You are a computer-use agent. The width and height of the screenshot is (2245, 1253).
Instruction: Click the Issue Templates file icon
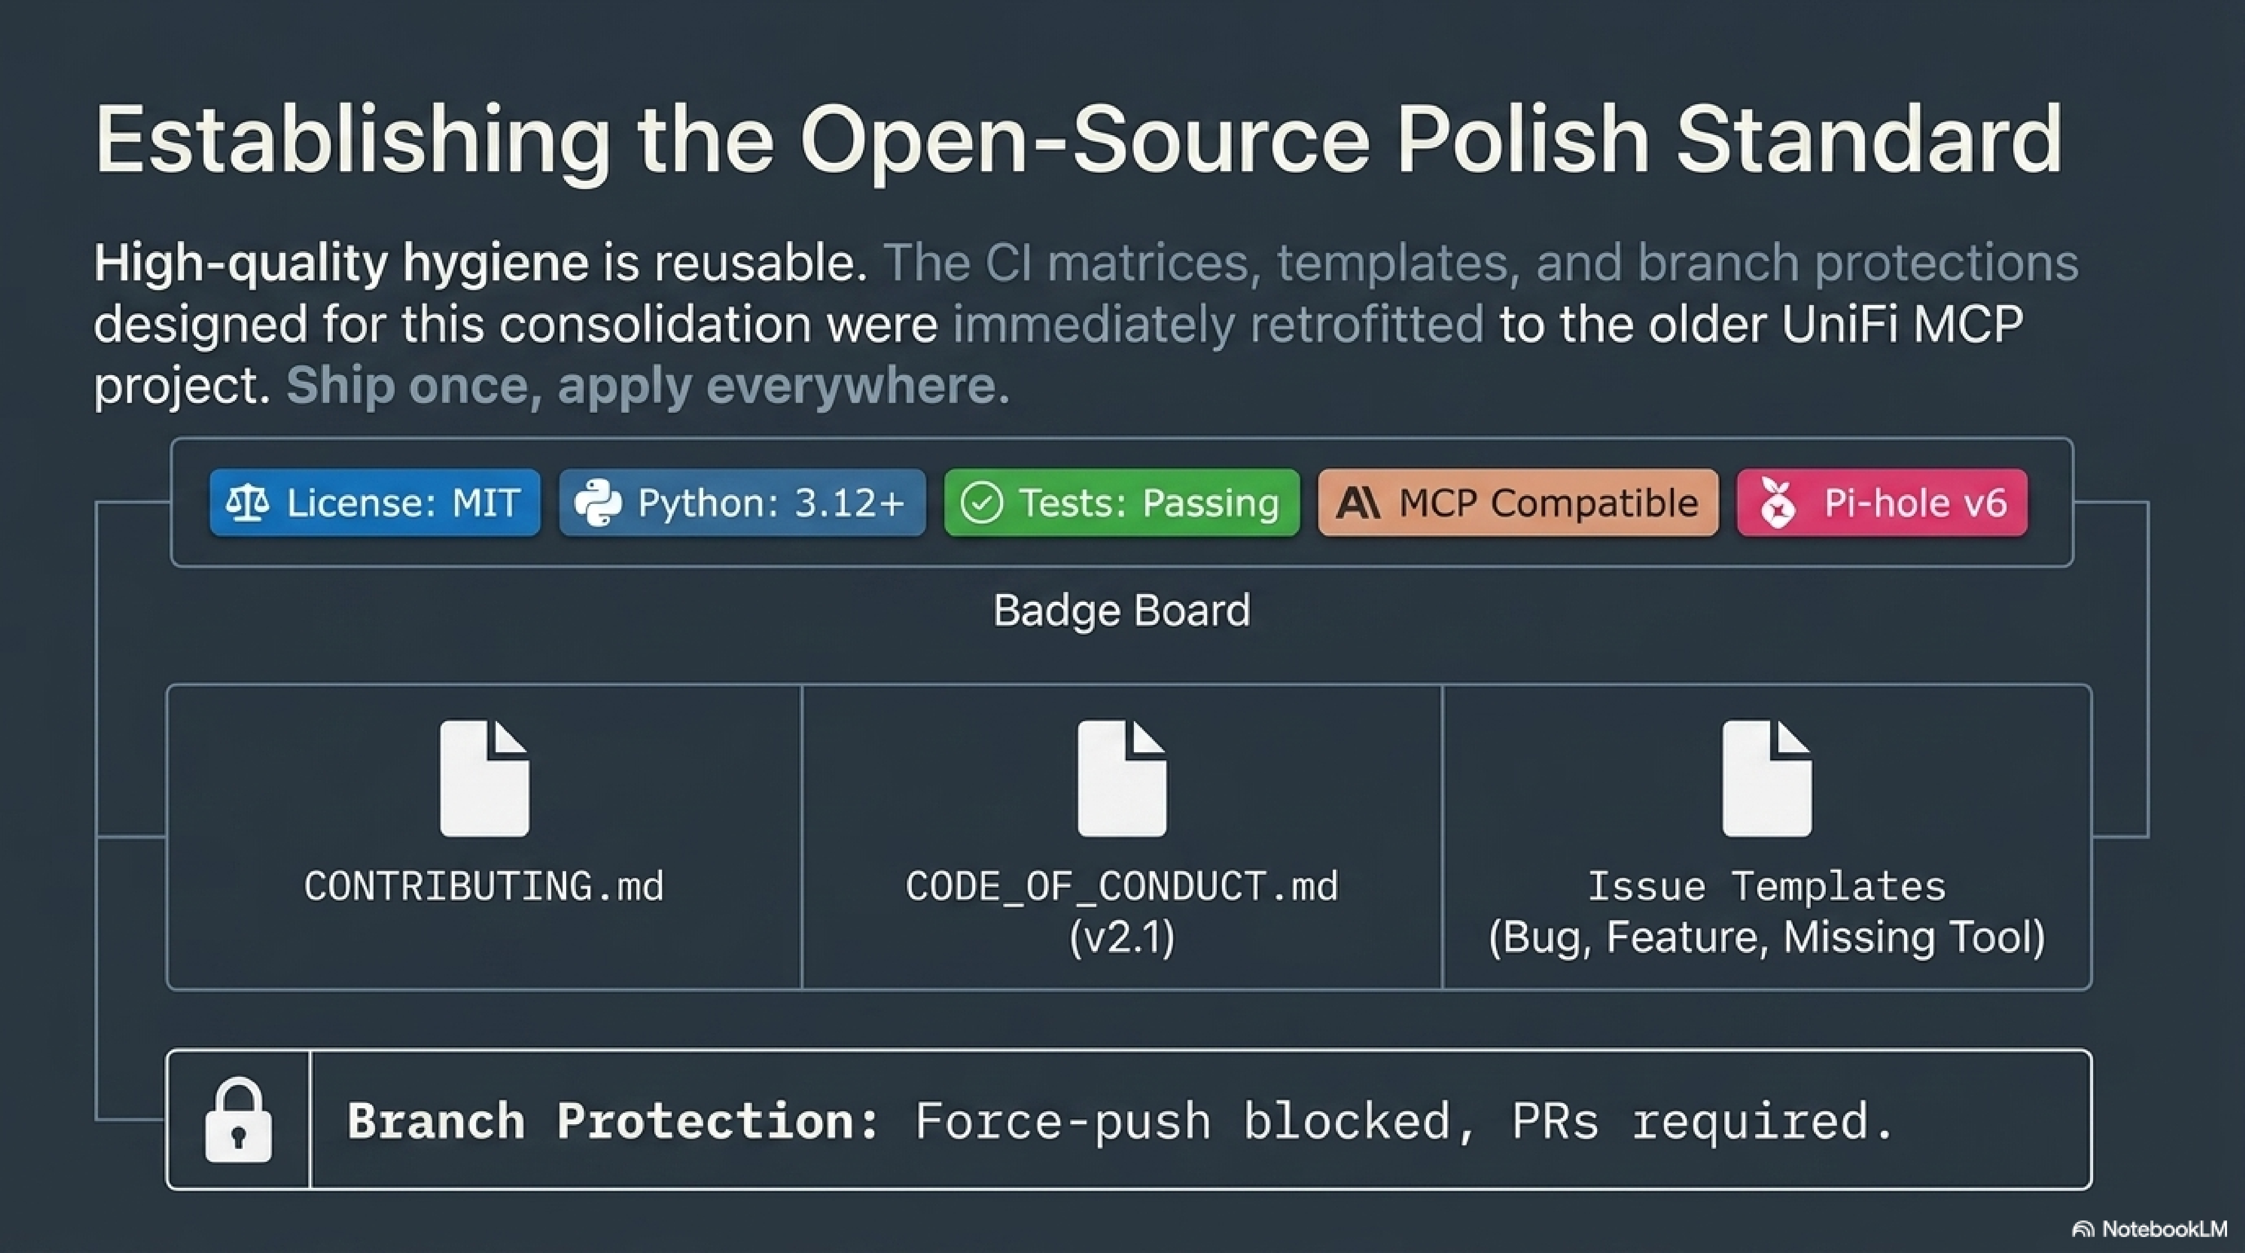(1767, 778)
